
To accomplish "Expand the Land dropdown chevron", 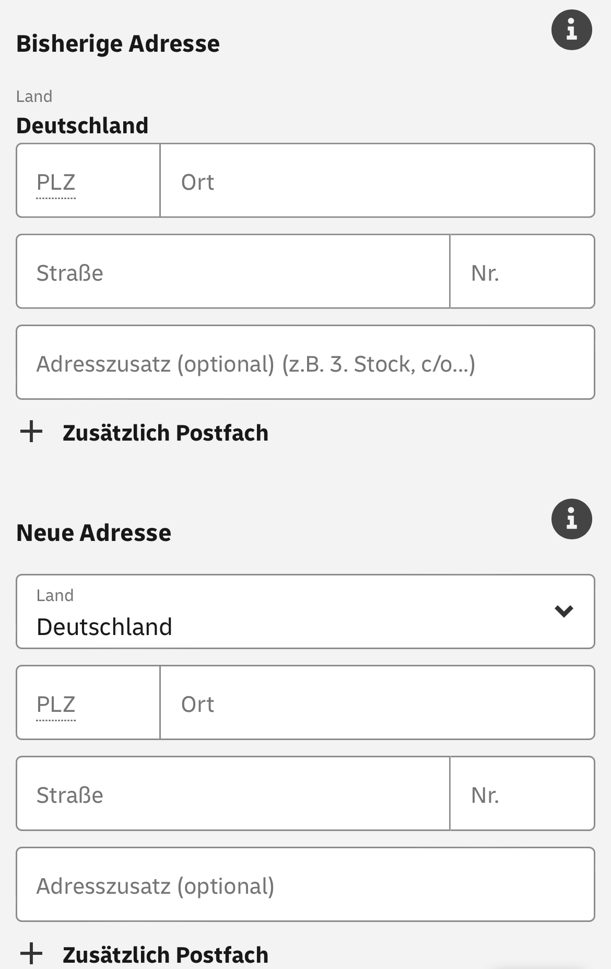I will (x=564, y=611).
